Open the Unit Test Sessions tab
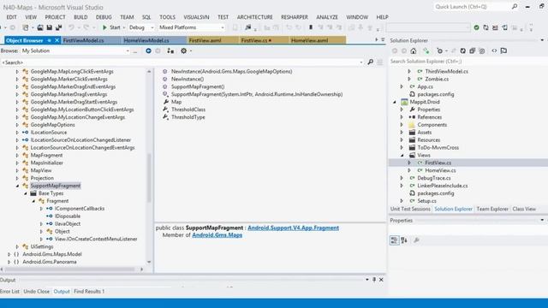The height and width of the screenshot is (308, 548). pyautogui.click(x=410, y=209)
